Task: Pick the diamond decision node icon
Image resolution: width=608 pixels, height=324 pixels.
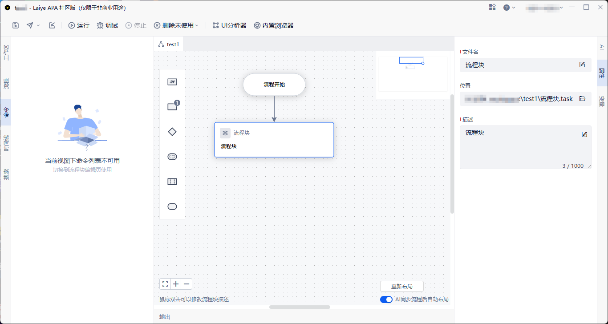Action: tap(172, 132)
